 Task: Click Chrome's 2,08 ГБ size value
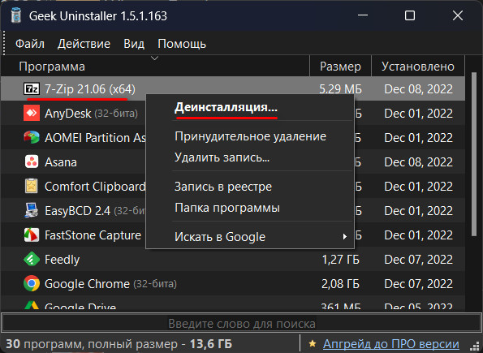point(340,284)
